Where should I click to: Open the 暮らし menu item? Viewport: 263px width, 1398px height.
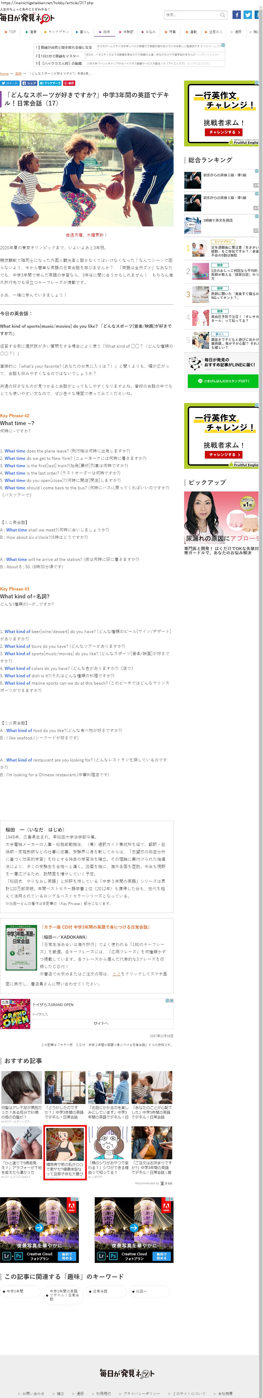tap(83, 32)
